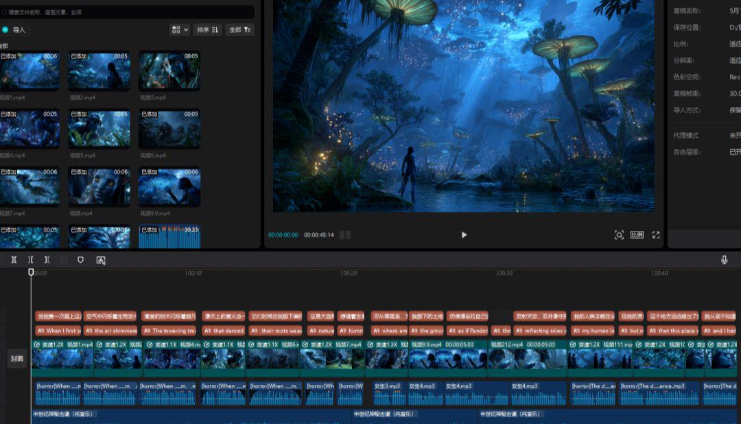Open the grid view layout dropdown
This screenshot has width=741, height=424.
[178, 29]
